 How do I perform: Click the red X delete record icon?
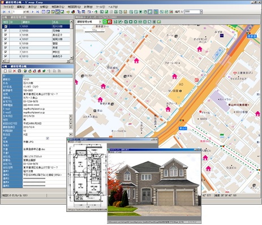[x=15, y=71]
